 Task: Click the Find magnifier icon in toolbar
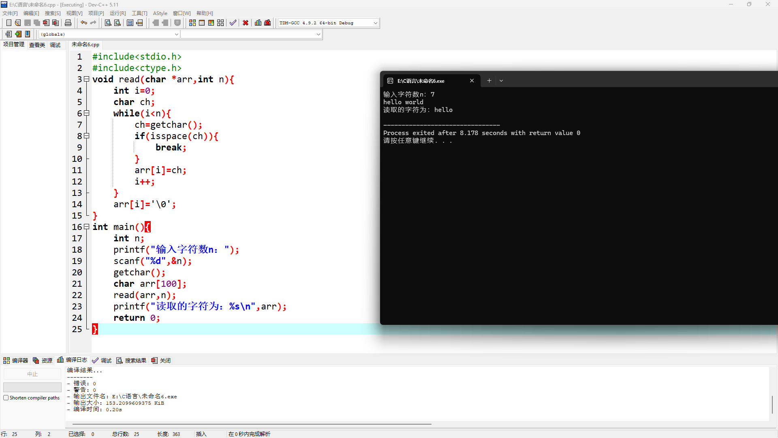108,23
